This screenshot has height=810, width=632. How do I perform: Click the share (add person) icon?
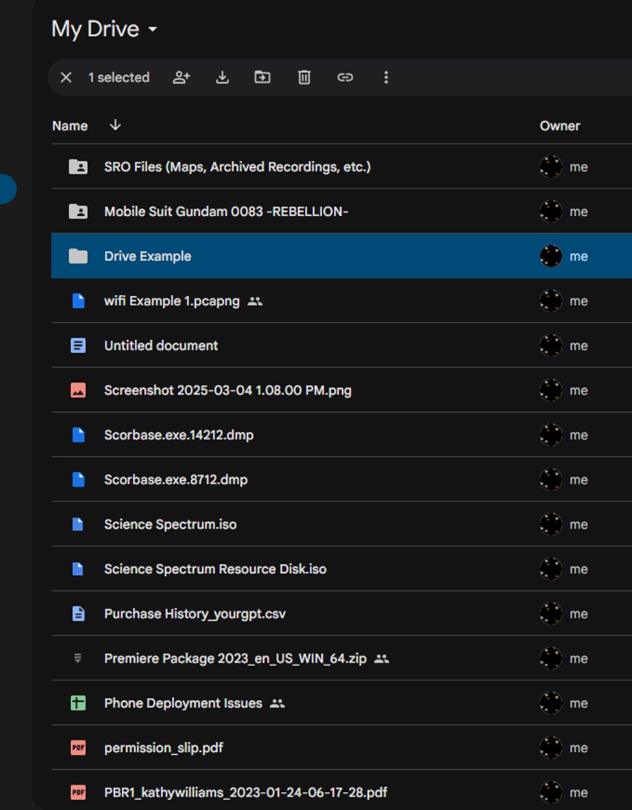(x=181, y=78)
